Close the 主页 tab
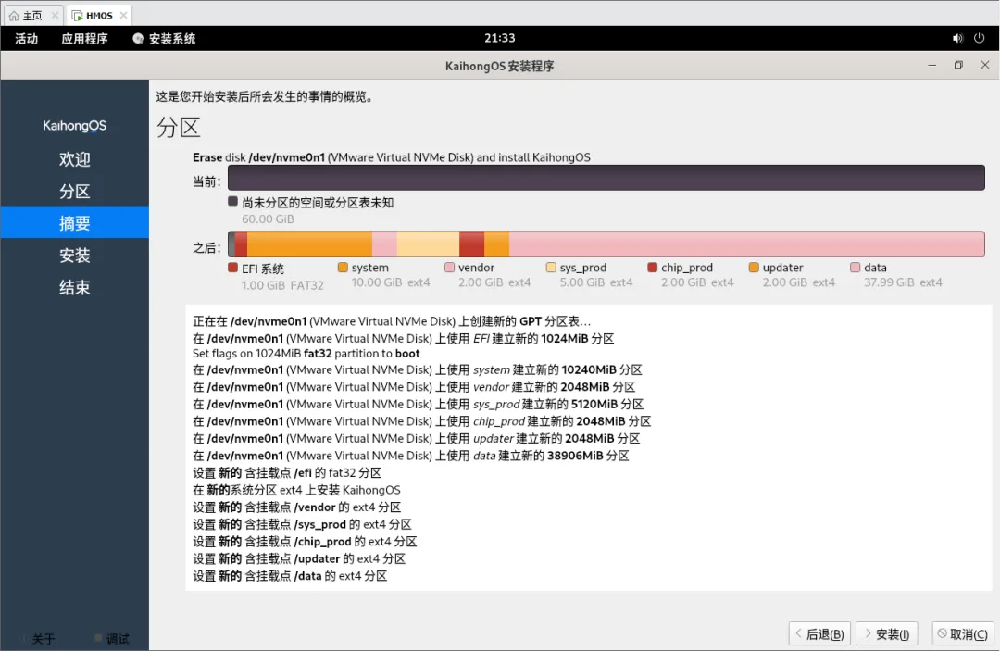This screenshot has width=1000, height=651. (55, 15)
